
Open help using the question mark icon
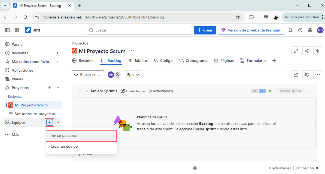point(300,30)
